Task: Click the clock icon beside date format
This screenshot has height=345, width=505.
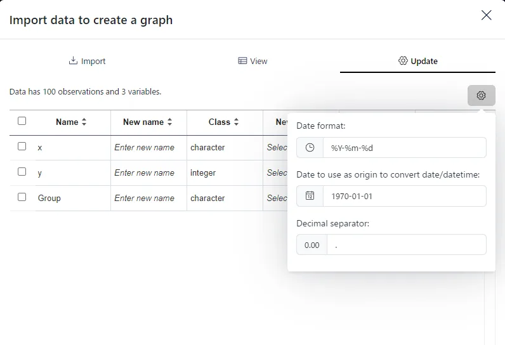Action: [310, 147]
